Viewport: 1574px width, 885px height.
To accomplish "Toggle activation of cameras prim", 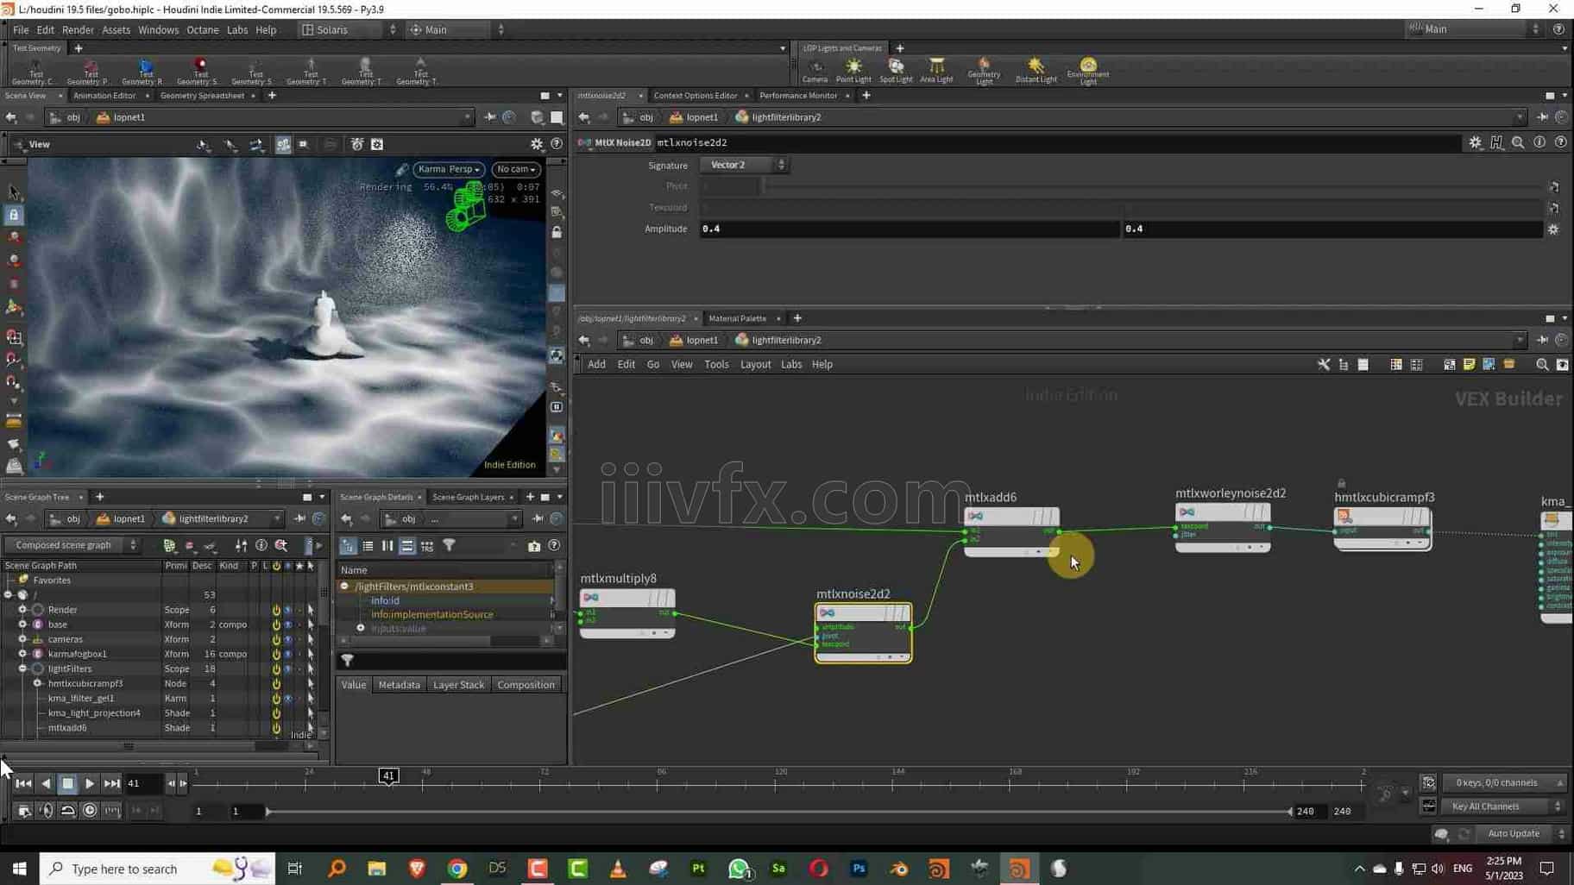I will tap(276, 639).
